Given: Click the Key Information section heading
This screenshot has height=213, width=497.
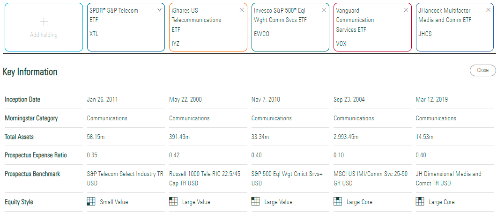Looking at the screenshot, I should coord(30,72).
